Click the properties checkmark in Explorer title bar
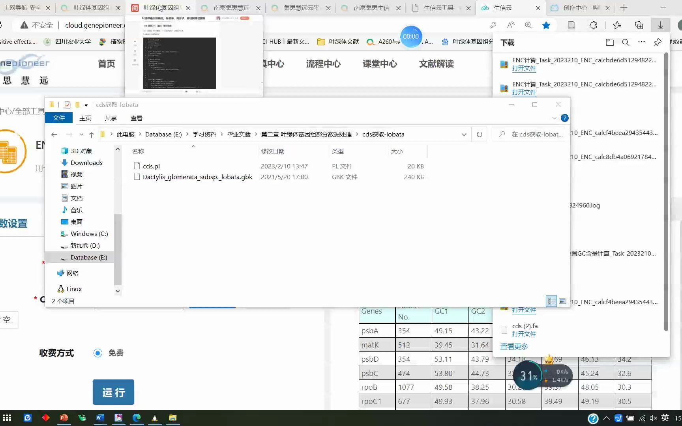 [67, 105]
